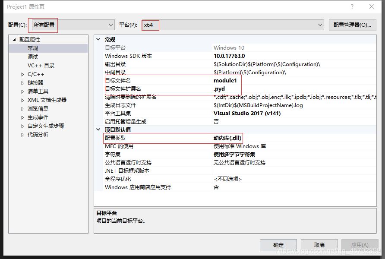The height and width of the screenshot is (259, 385).
Task: Select the C/C++ tree item label
Action: 36,74
